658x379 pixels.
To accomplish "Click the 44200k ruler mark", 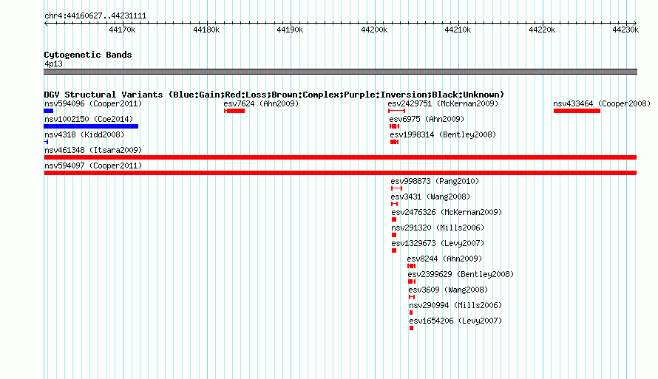I will (374, 30).
